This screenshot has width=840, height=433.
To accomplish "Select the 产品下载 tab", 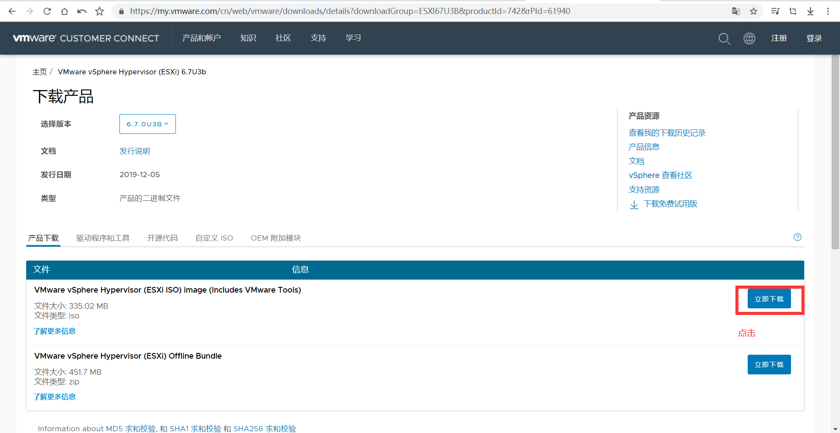I will coord(43,238).
